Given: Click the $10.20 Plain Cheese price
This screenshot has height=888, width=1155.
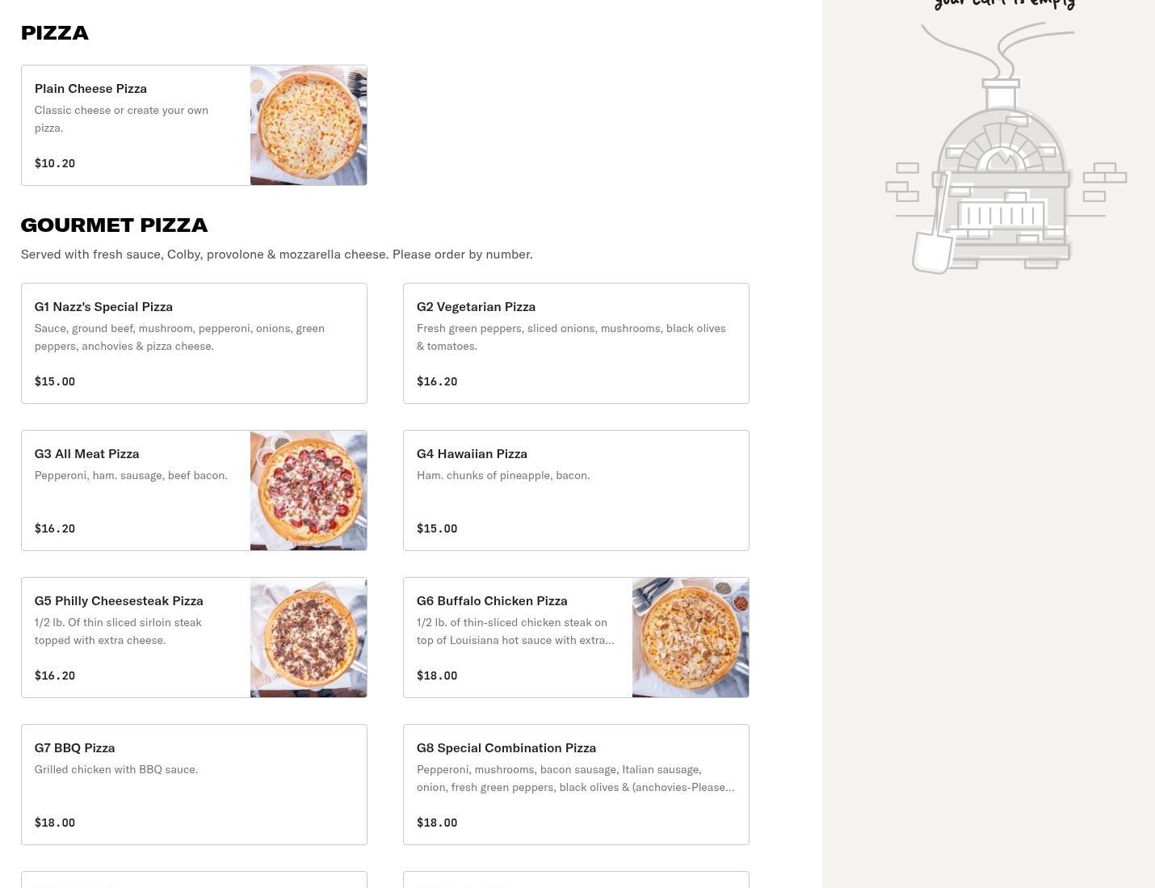Looking at the screenshot, I should pyautogui.click(x=55, y=163).
